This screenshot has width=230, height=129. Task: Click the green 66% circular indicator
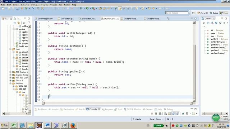tap(216, 118)
